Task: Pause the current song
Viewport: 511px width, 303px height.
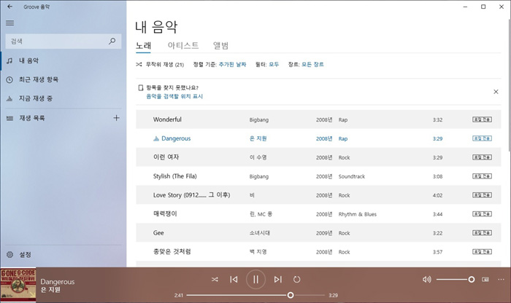Action: point(255,279)
